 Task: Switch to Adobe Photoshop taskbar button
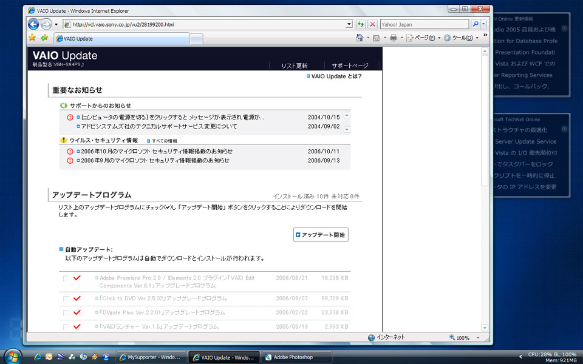click(296, 357)
